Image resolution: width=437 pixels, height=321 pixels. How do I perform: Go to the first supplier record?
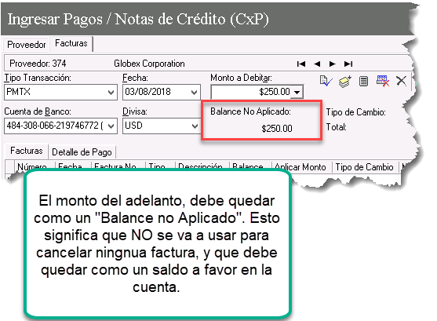(301, 64)
